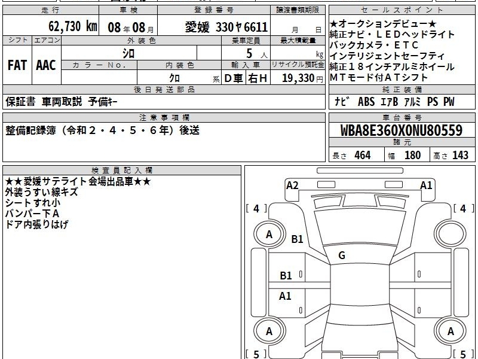Viewport: 478px width, 359px height.
Task: Select the 譲渡書類期限 header
Action: (x=298, y=10)
